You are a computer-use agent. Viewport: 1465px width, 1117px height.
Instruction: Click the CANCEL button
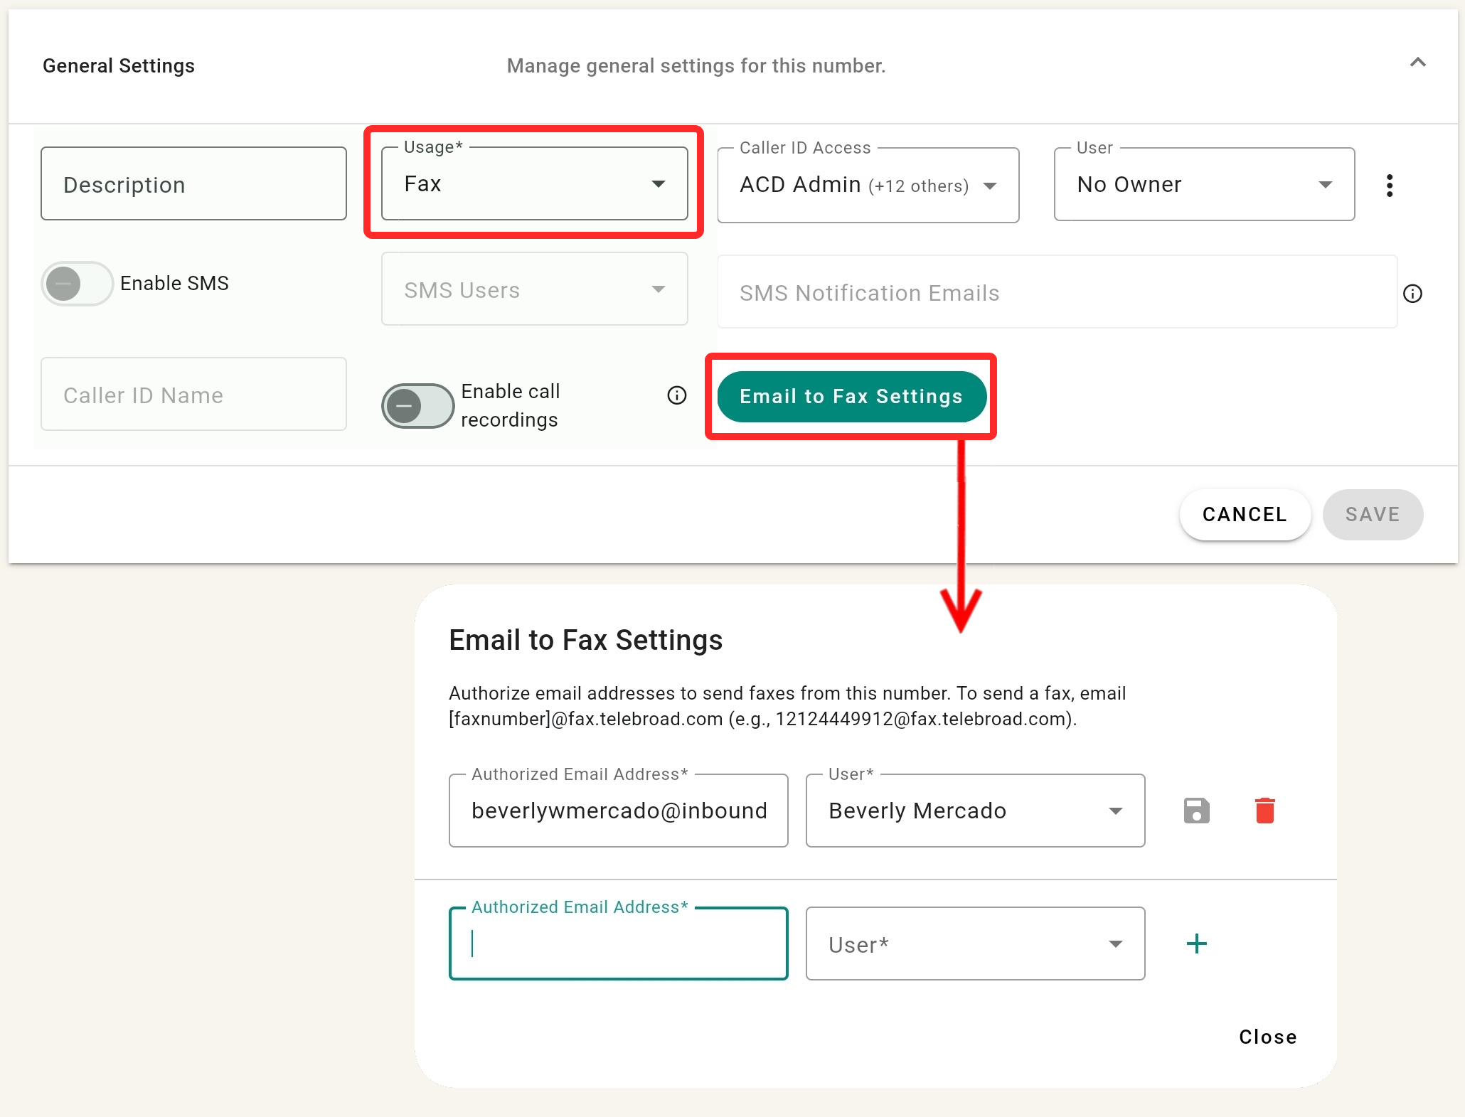click(1245, 514)
